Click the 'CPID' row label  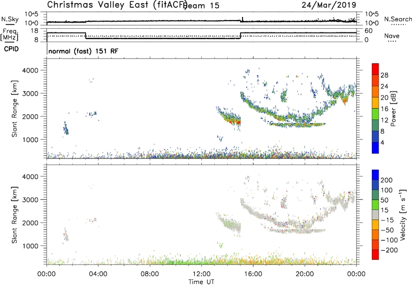(11, 49)
